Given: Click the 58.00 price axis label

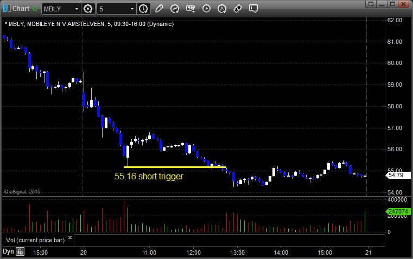Looking at the screenshot, I should click(x=395, y=106).
